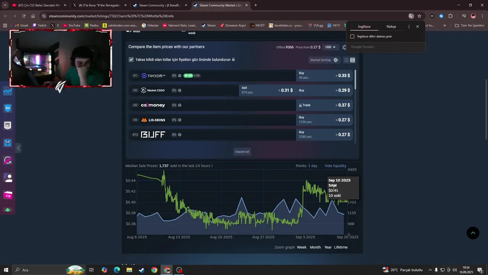The height and width of the screenshot is (275, 488).
Task: Reload the page
Action: point(24,16)
